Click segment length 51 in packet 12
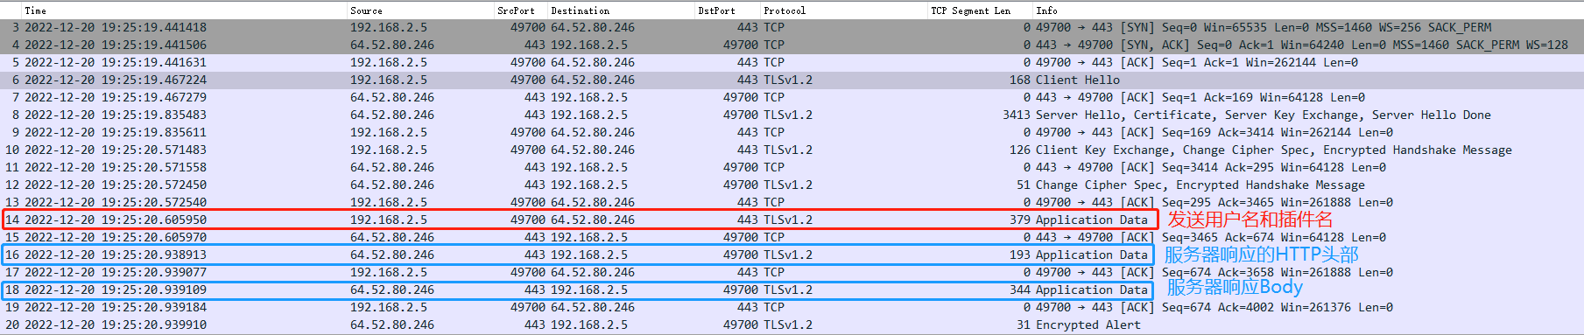This screenshot has height=335, width=1584. tap(1024, 185)
